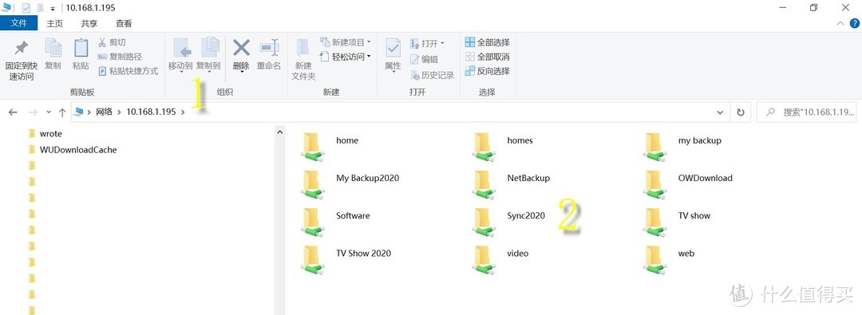Select the Cut (剪切) scissors icon
Viewport: 862px width, 315px height.
pos(101,42)
